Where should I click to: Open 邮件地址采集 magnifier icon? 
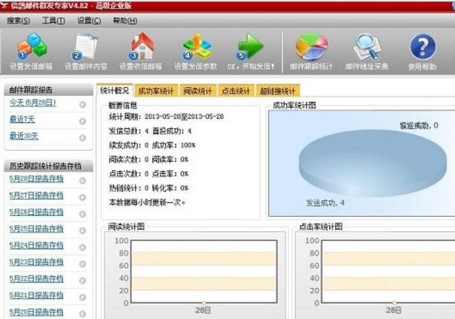tap(367, 46)
